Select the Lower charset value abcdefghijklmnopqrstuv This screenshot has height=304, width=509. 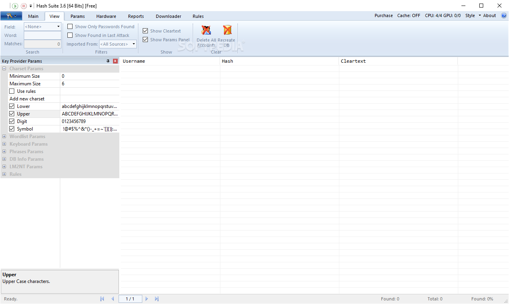(90, 106)
